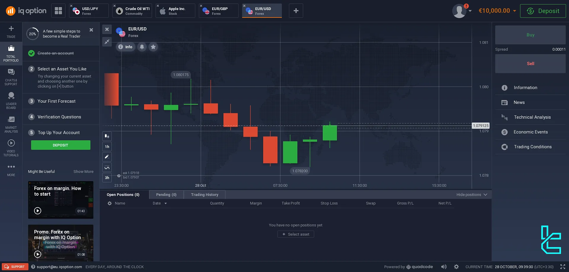Open positions table settings gear
Image resolution: width=569 pixels, height=272 pixels.
click(x=110, y=203)
